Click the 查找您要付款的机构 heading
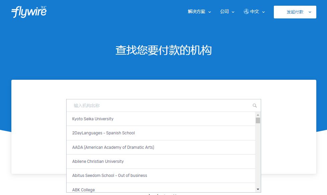The image size is (327, 195). coord(163,50)
